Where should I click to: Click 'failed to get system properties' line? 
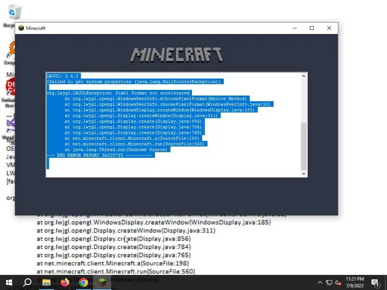tap(134, 82)
